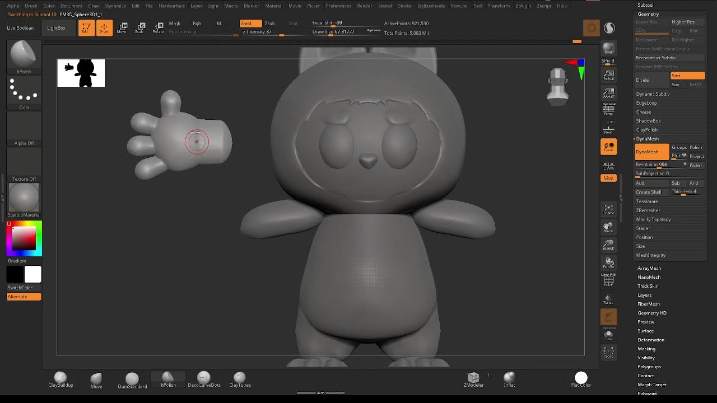Viewport: 717px width, 403px height.
Task: Select the ClayTubes brush at bottom
Action: pos(240,379)
